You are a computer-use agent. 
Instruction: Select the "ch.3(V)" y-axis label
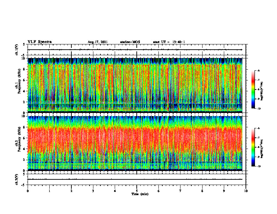(x=16, y=179)
